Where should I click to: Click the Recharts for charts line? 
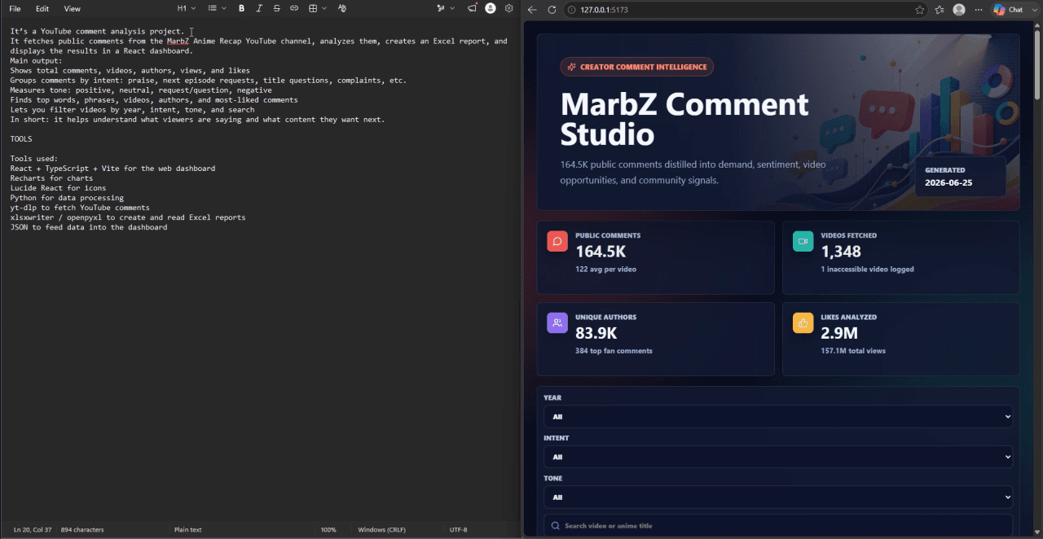pyautogui.click(x=51, y=178)
